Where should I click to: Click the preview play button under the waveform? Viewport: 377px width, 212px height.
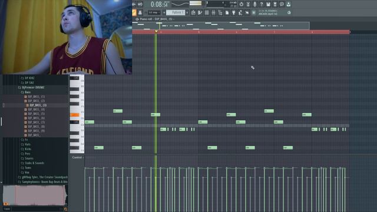(x=5, y=204)
